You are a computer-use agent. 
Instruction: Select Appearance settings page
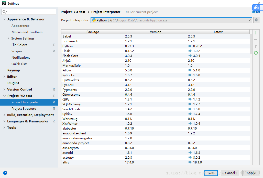(20, 26)
